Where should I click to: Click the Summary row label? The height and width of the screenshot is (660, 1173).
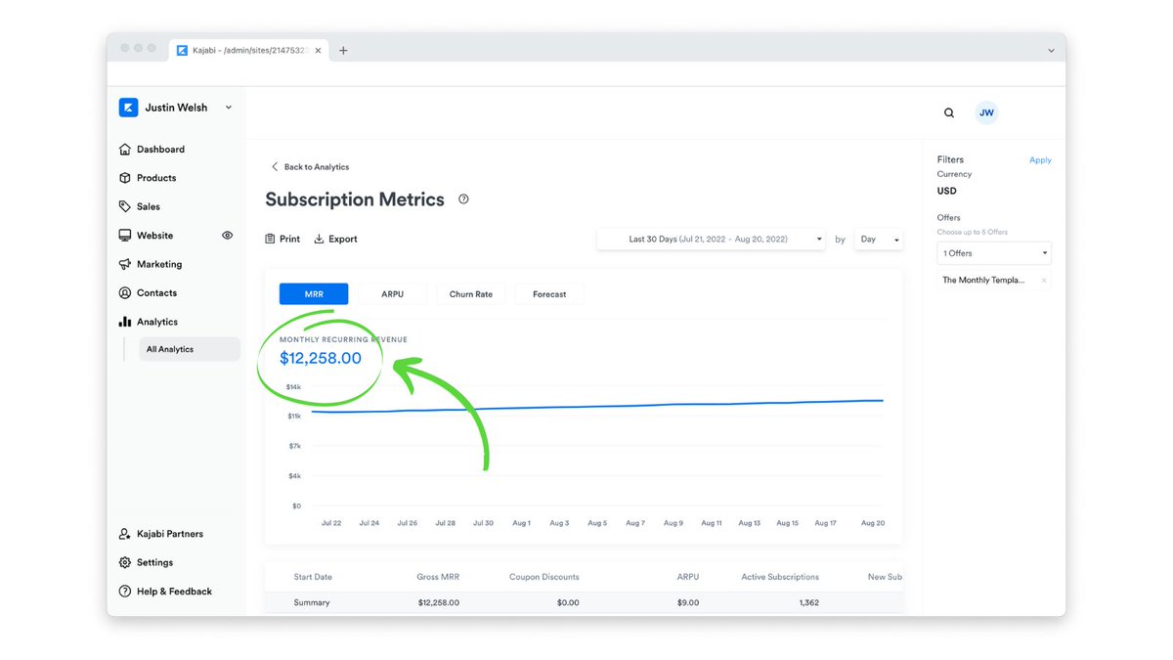[x=312, y=602]
